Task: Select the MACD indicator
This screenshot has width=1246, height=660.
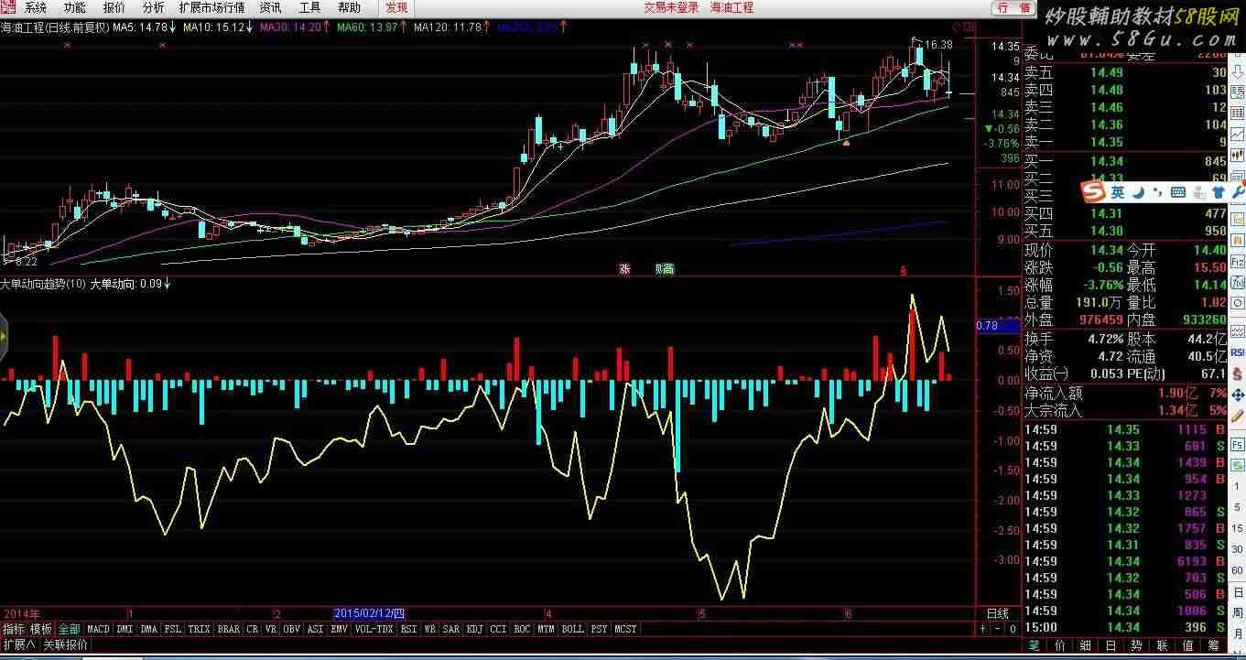Action: point(98,629)
